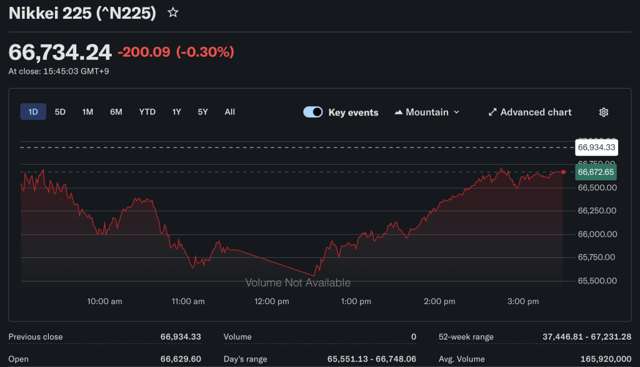Screen dimensions: 640x367
Task: Click the 66,000.00 y-axis label
Action: pos(597,234)
